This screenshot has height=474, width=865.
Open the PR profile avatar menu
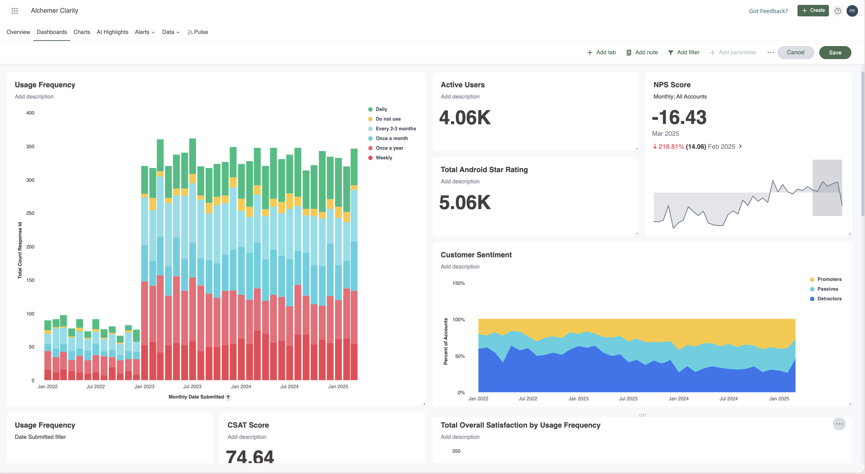pos(852,11)
